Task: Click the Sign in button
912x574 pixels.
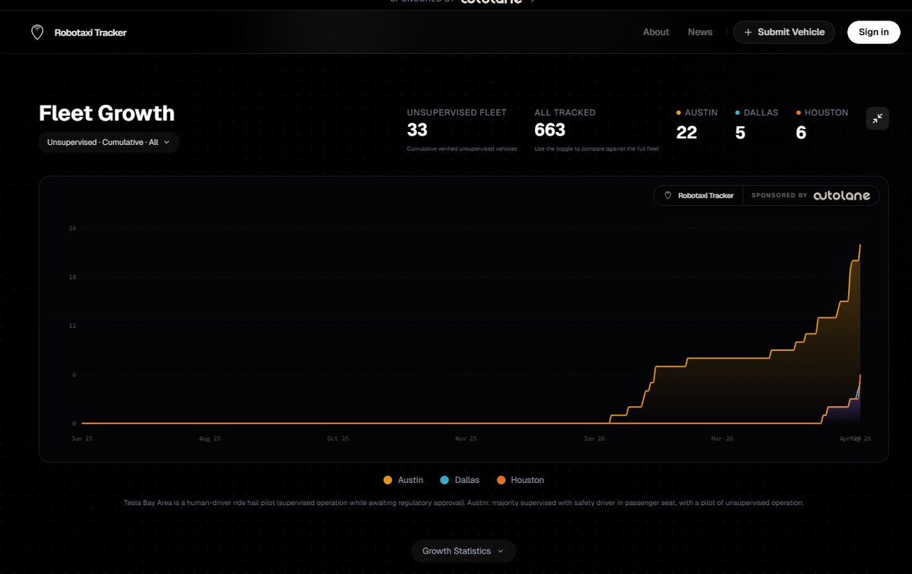Action: point(873,32)
